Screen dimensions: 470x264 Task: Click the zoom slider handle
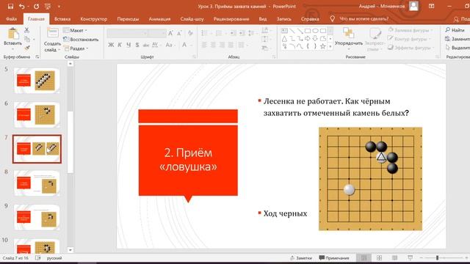coord(437,257)
